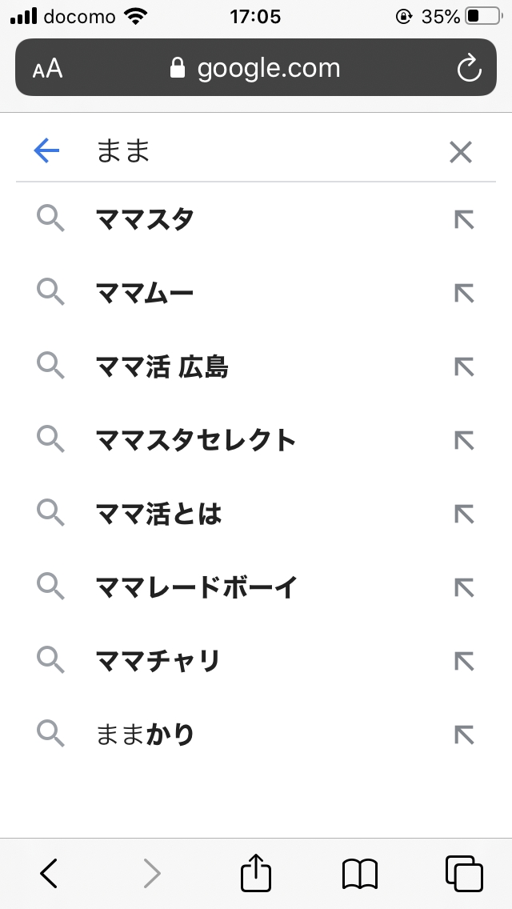The image size is (512, 909).
Task: Clear the search field with X
Action: point(461,151)
